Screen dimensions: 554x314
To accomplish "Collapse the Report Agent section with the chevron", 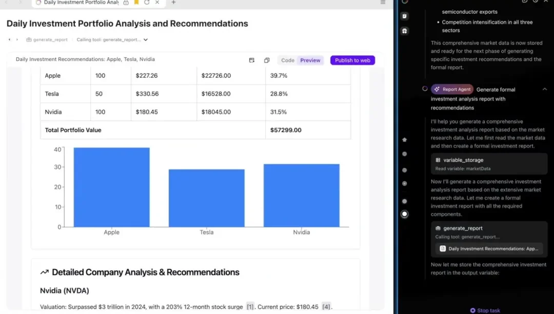I will (544, 89).
